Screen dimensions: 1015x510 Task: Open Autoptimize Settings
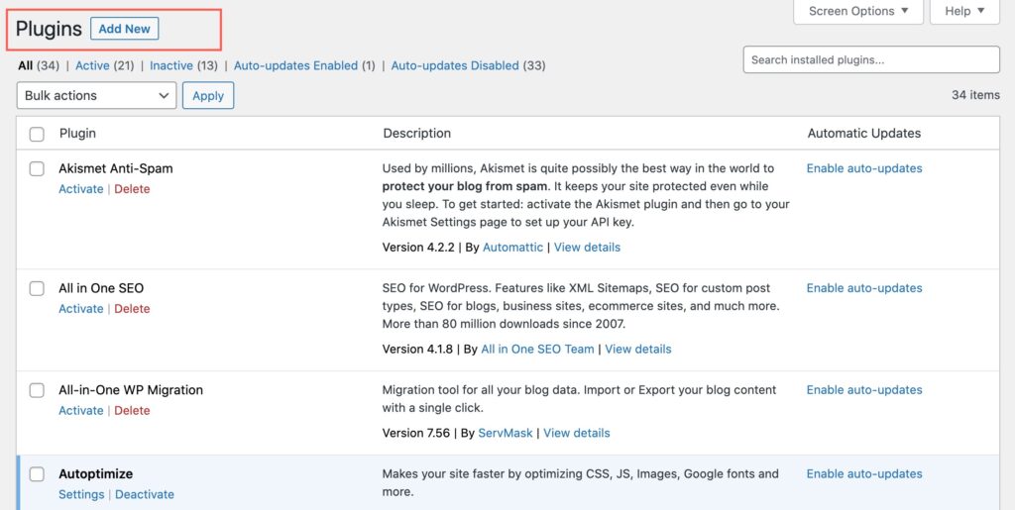click(x=81, y=494)
